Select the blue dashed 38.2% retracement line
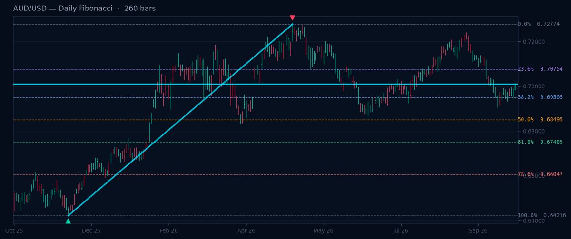Screen dimensions: 571x239 tap(266, 97)
